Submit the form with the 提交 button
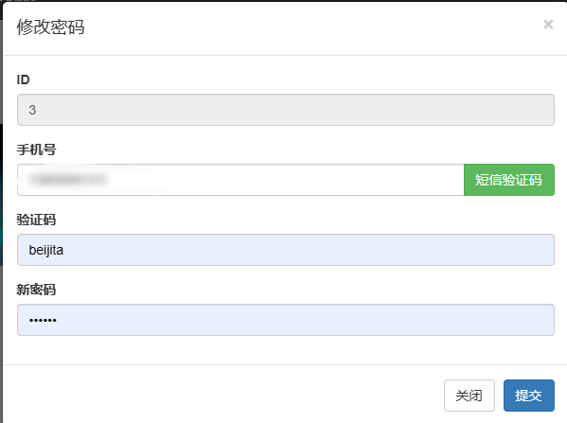Screen dimensions: 567x423 click(529, 396)
